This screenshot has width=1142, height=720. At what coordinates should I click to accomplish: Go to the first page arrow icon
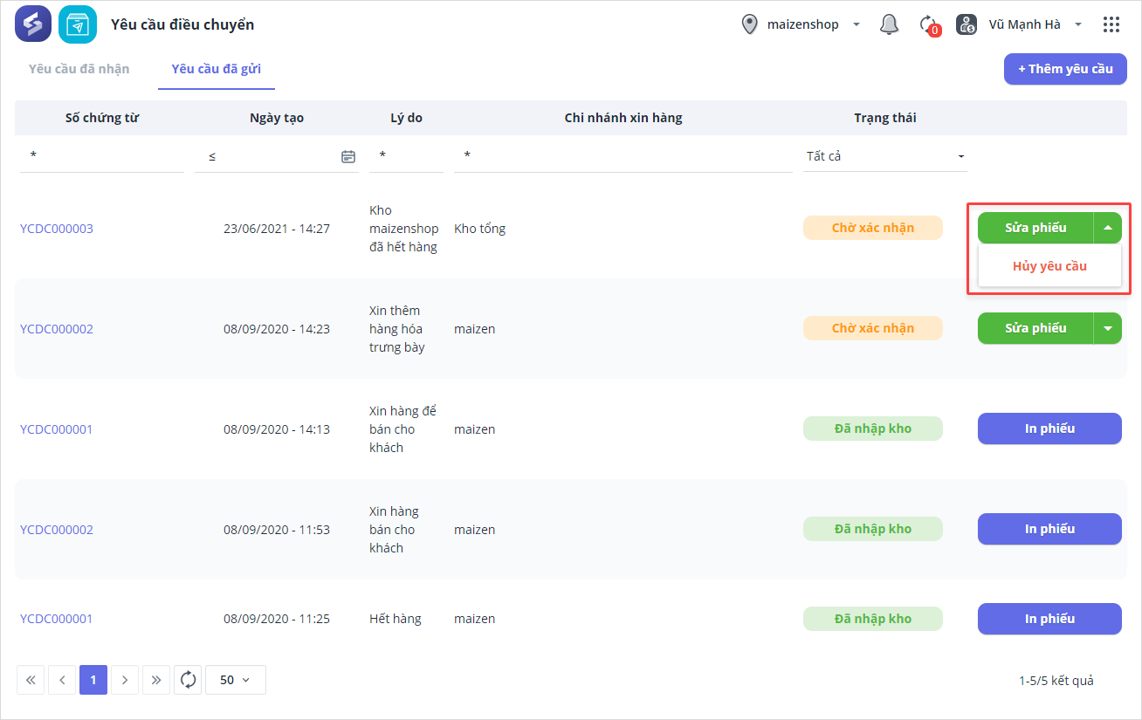tap(31, 680)
